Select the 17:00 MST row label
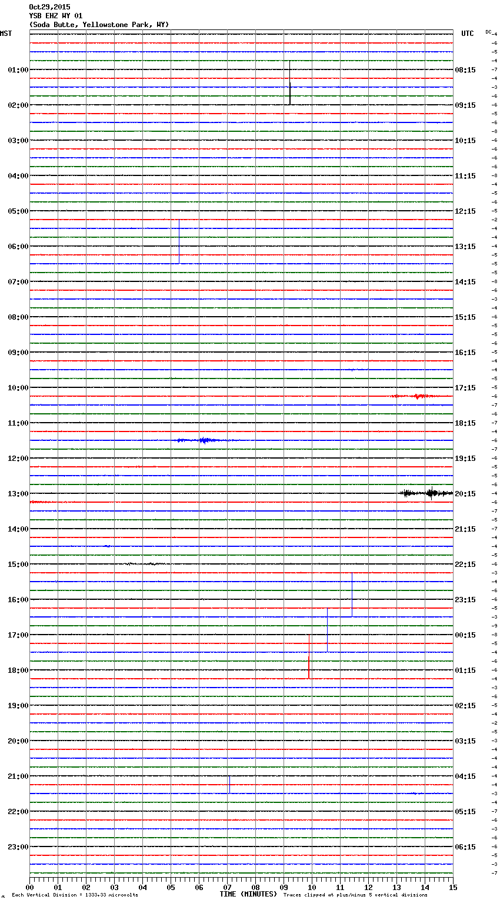Image resolution: width=500 pixels, height=903 pixels. [18, 635]
